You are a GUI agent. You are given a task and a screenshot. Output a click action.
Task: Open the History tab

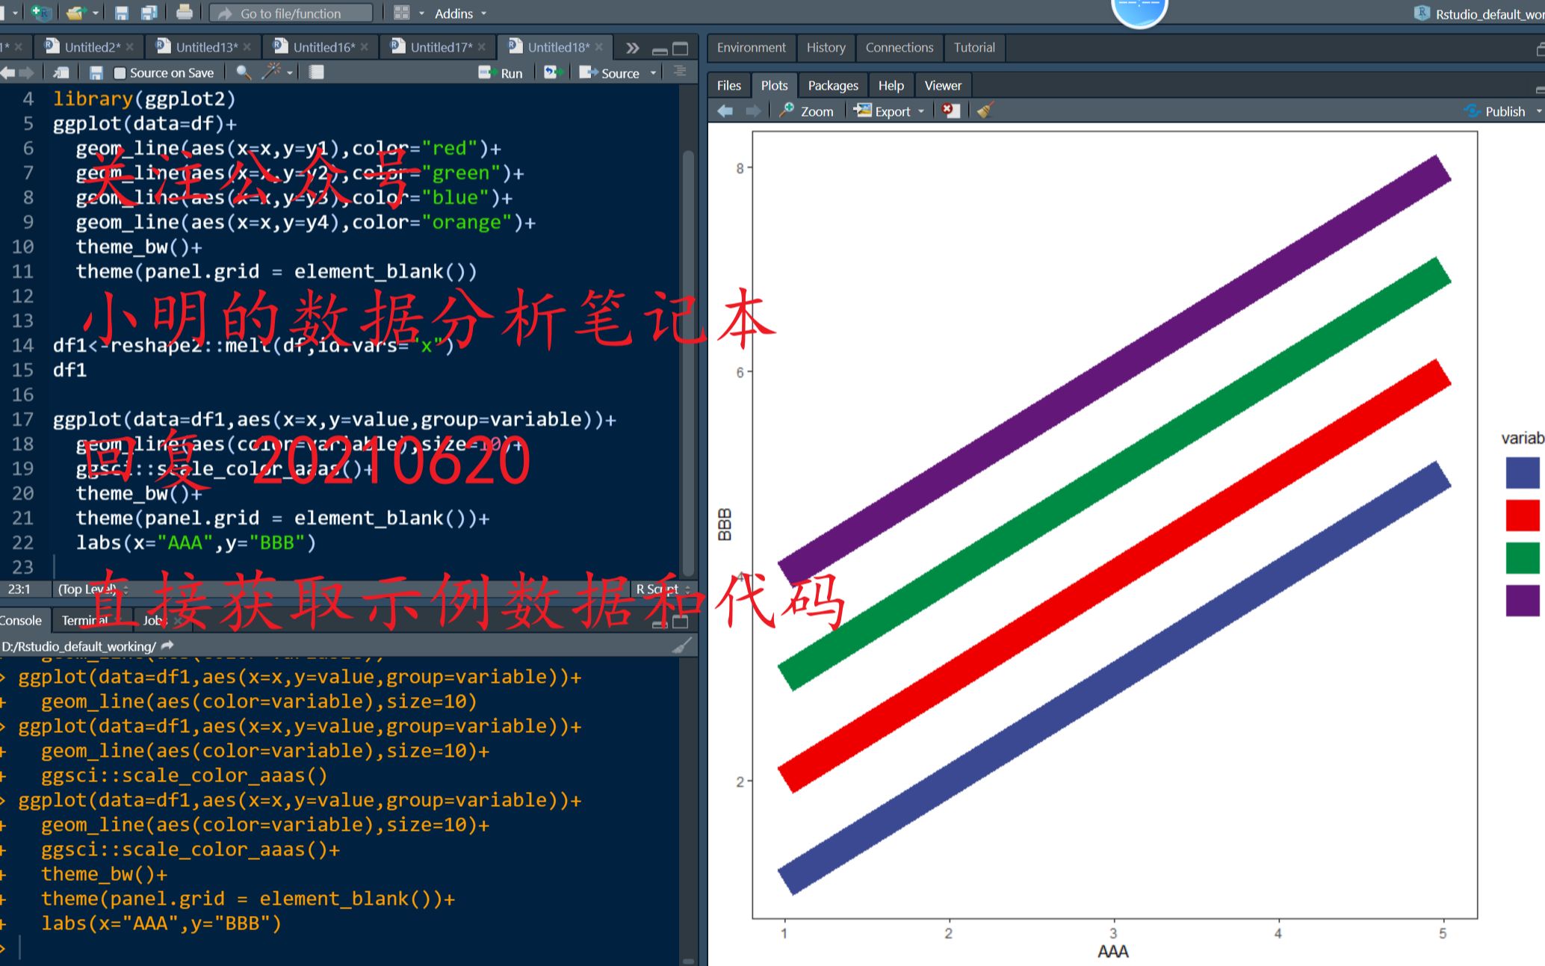point(825,47)
